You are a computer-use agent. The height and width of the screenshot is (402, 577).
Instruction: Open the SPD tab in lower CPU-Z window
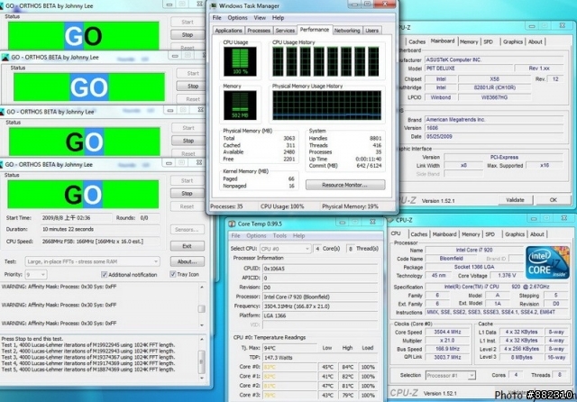click(490, 234)
